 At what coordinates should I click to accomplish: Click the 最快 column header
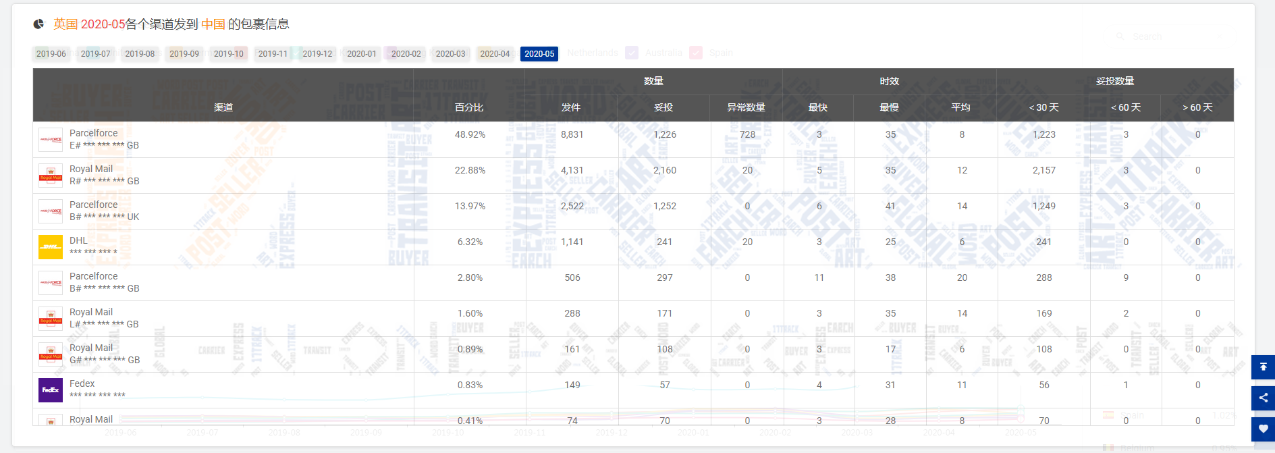818,107
